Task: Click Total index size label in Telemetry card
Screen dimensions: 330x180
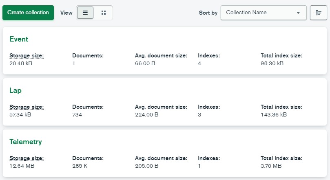Action: point(281,158)
